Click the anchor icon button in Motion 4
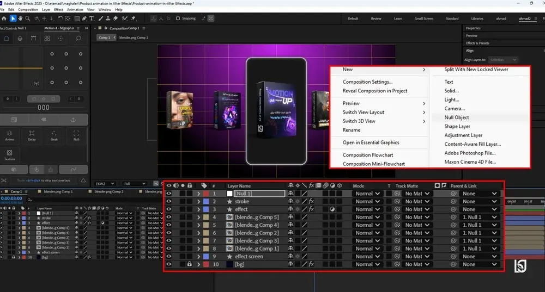The image size is (545, 292). (73, 120)
